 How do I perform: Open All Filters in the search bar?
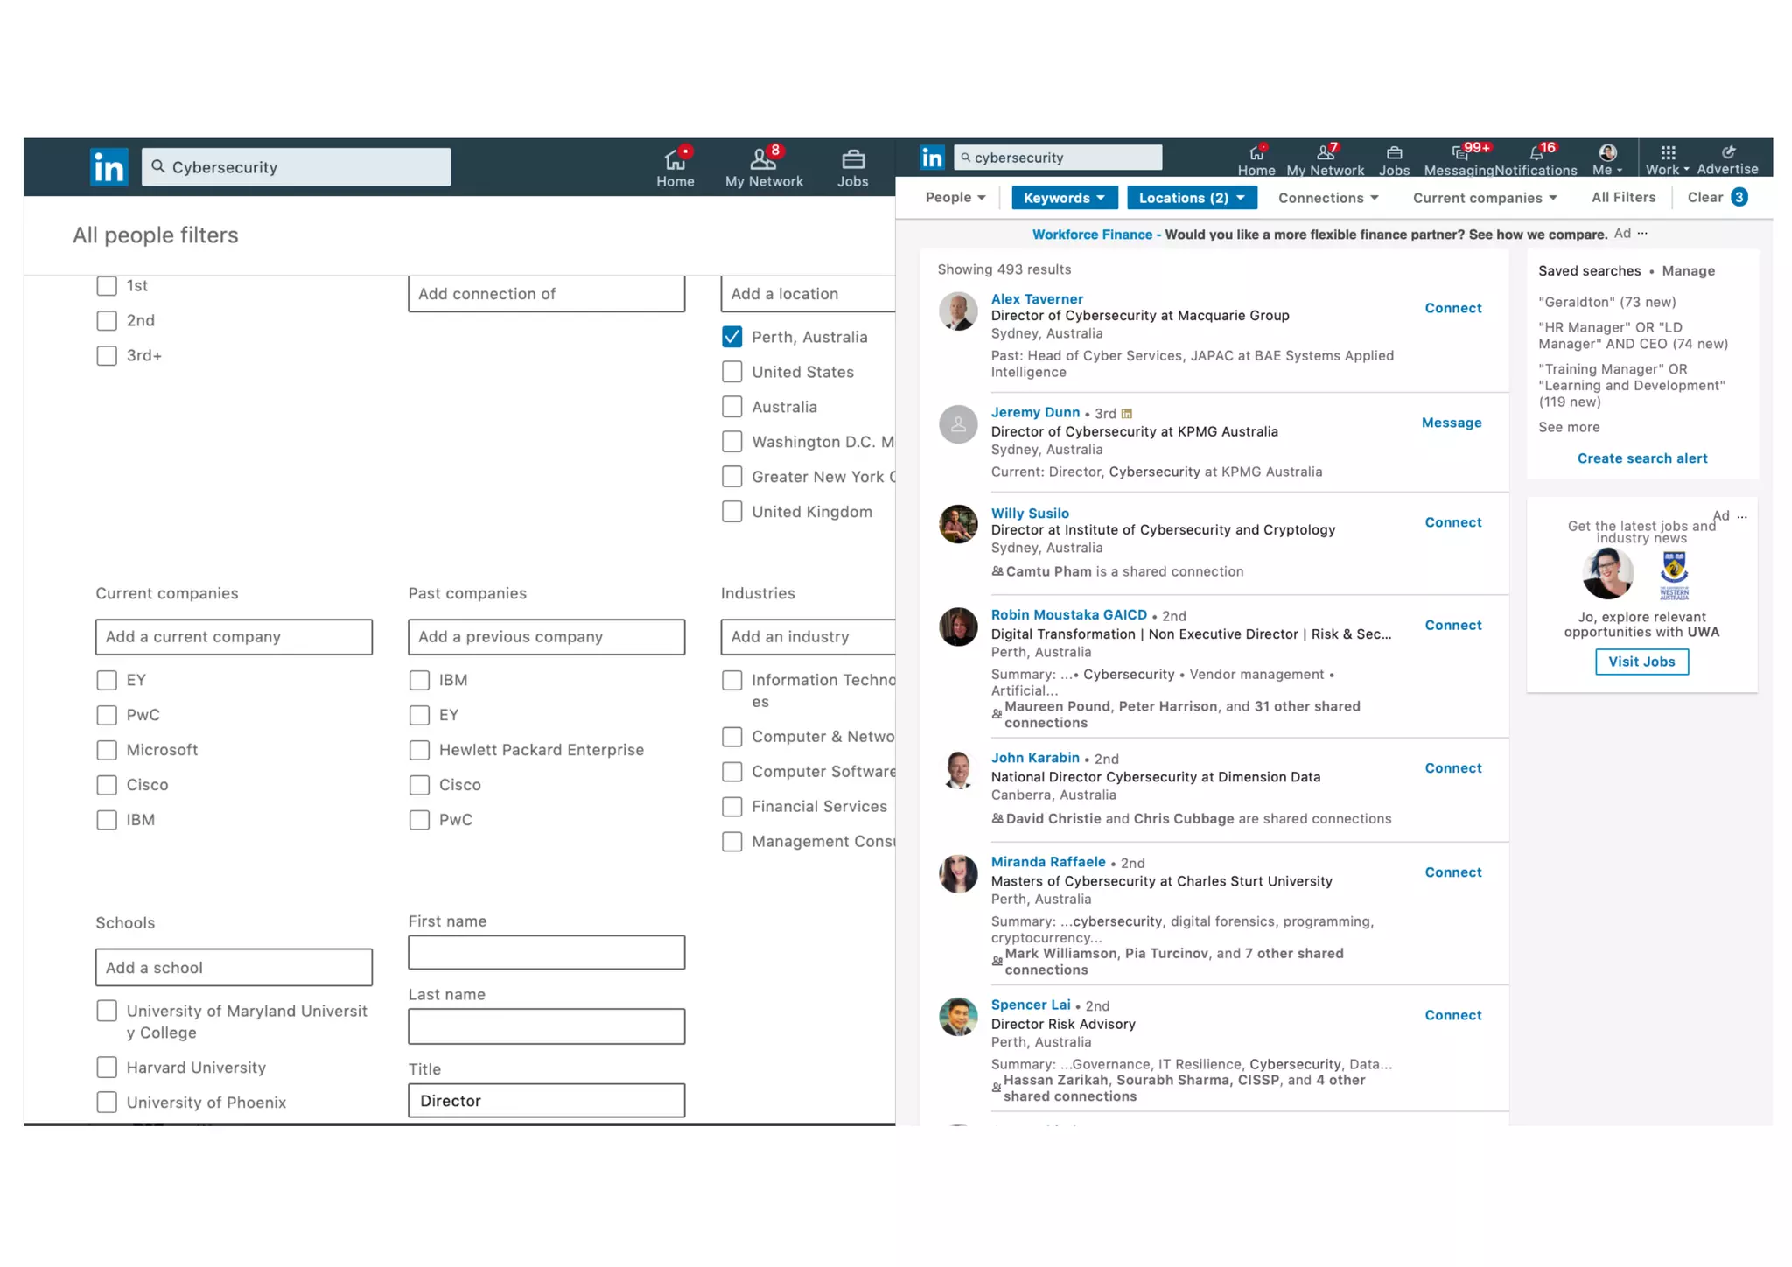1623,198
